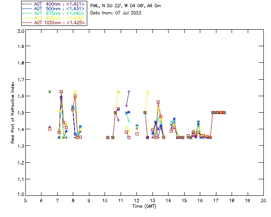
Task: Click the hour 15 x-axis label
Action: (x=184, y=200)
